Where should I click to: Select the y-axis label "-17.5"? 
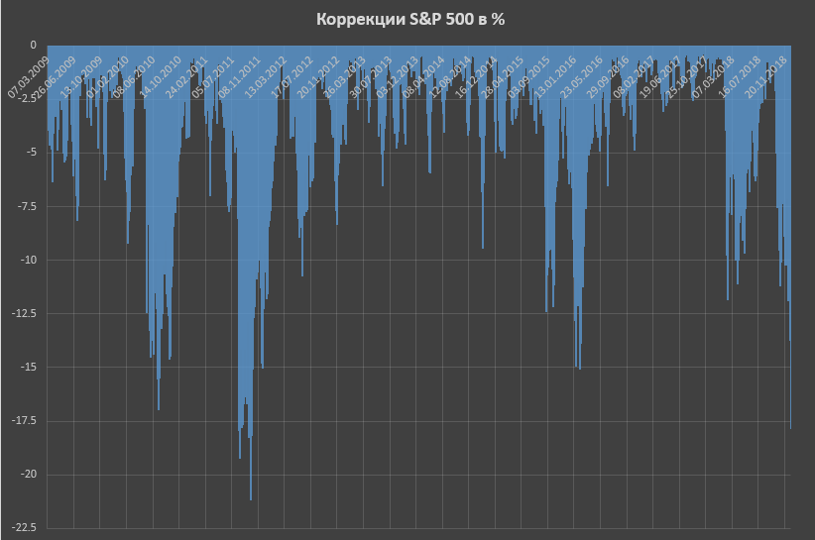pos(26,420)
